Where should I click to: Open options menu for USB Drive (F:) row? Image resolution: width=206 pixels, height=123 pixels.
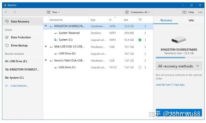click(145, 67)
